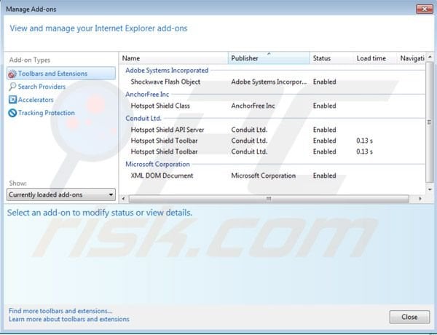Switch to Tracking Protection add-on type
The image size is (437, 335).
[x=47, y=113]
